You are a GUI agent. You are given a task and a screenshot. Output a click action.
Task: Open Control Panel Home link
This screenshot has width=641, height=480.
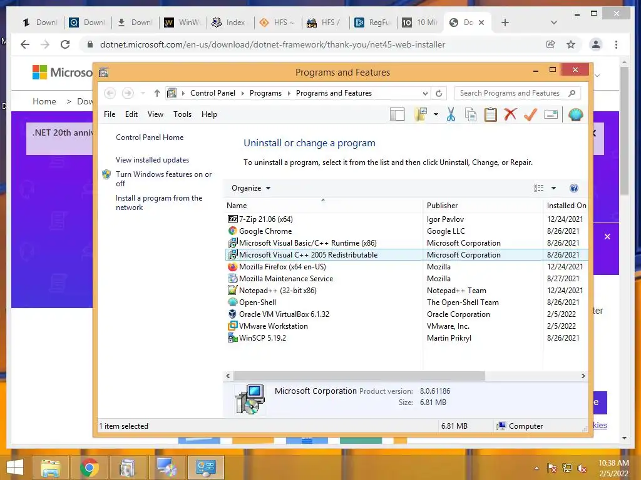150,137
